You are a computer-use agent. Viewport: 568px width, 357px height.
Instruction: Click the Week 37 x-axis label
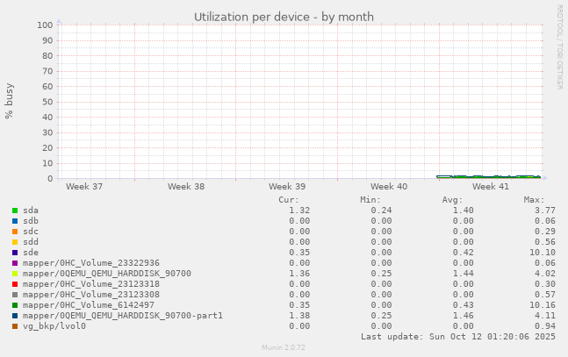[x=84, y=187]
